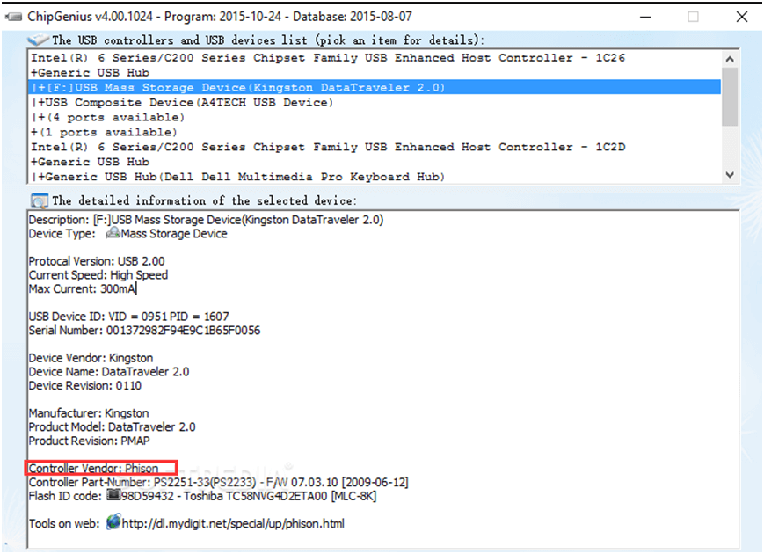Click the Controller Vendor: Phison line
The image size is (764, 554).
pos(93,468)
